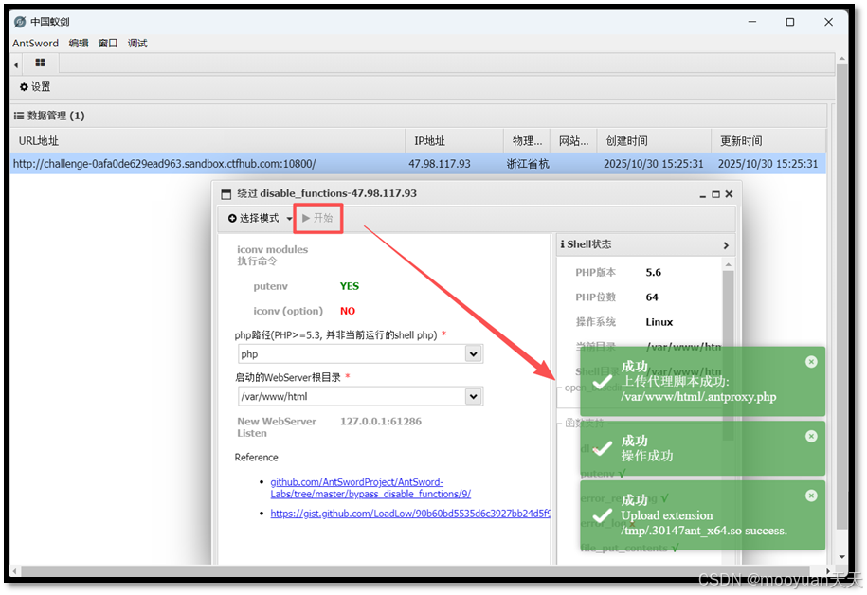Open the 窗口 menu

108,44
